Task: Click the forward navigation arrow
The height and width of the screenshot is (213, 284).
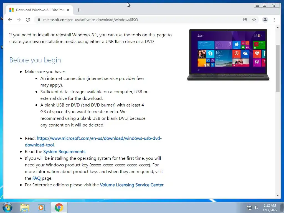Action: pos(19,20)
